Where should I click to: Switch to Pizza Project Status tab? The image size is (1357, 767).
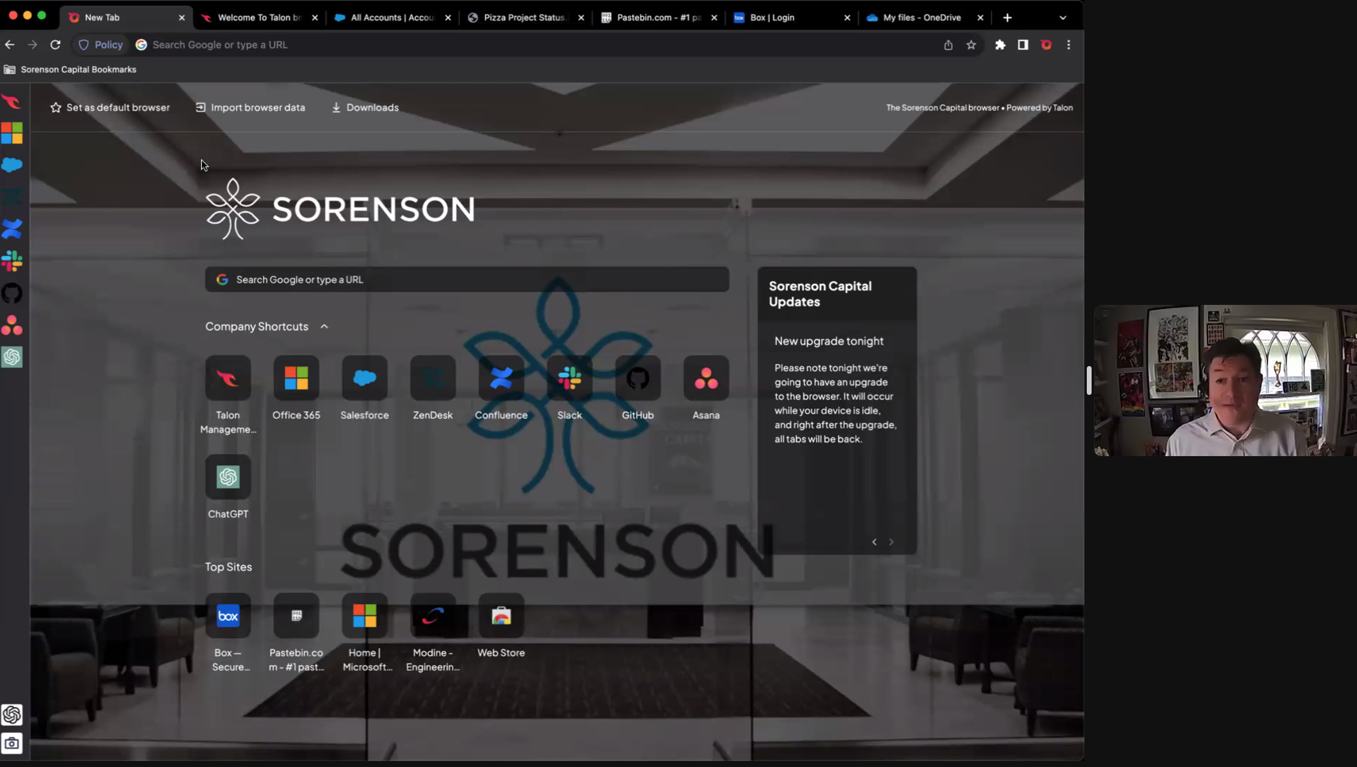525,17
